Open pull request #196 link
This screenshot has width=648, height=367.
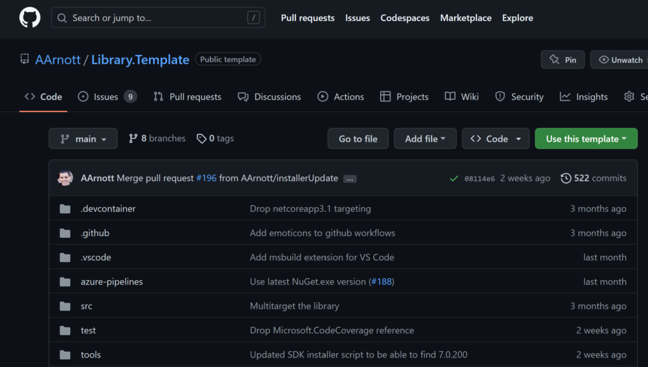tap(206, 178)
